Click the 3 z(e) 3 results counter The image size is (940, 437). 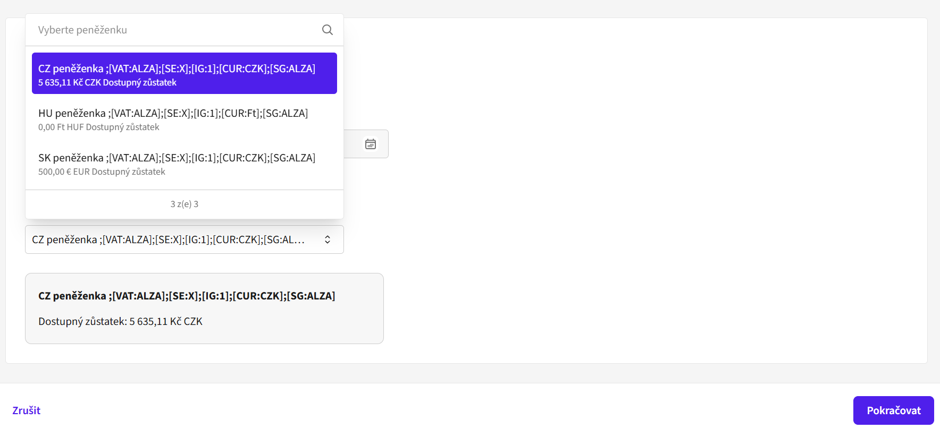tap(184, 204)
